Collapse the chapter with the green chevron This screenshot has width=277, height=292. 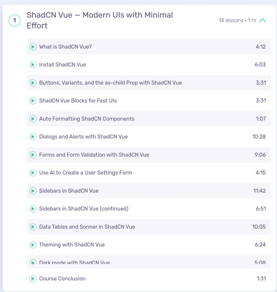pos(263,20)
